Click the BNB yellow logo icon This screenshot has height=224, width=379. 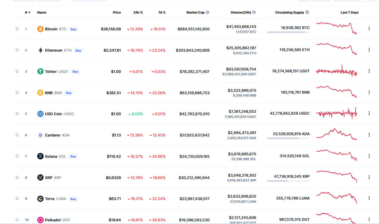[x=40, y=93]
